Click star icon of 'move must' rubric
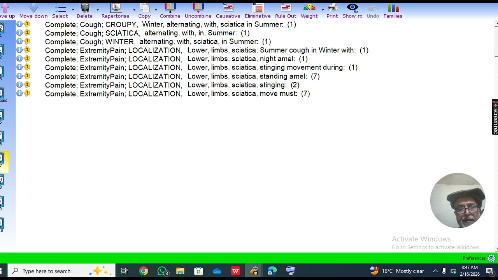This screenshot has width=498, height=280. [x=27, y=93]
